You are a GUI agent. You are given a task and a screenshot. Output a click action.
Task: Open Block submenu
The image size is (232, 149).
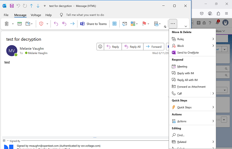tap(192, 46)
